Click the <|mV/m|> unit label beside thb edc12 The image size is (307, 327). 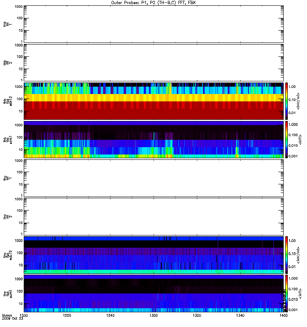point(298,101)
